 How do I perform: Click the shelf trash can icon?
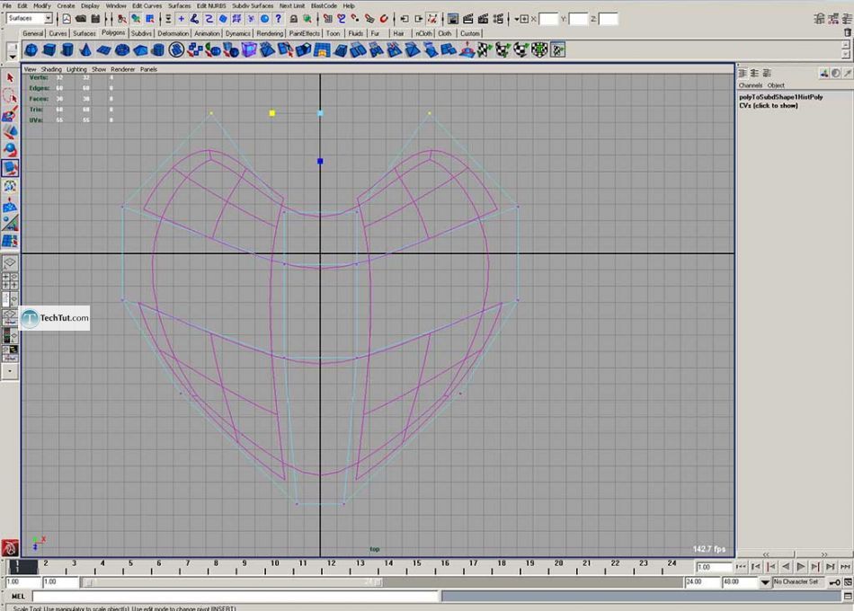click(x=847, y=33)
